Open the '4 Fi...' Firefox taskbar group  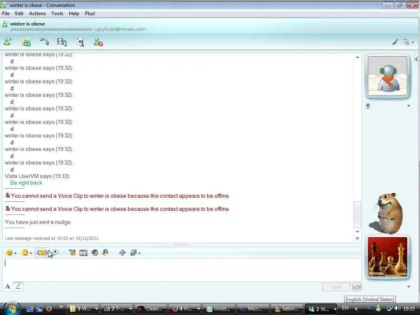pyautogui.click(x=185, y=309)
